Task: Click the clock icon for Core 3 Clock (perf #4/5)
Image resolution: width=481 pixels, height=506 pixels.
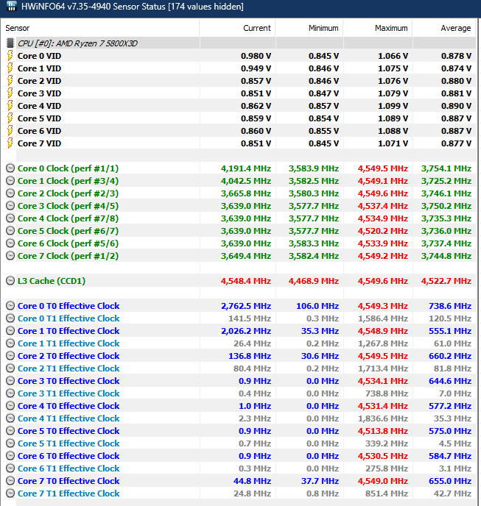Action: [10, 206]
